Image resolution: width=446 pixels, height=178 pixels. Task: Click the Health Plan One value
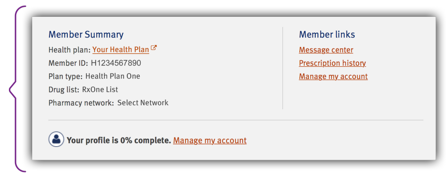112,76
